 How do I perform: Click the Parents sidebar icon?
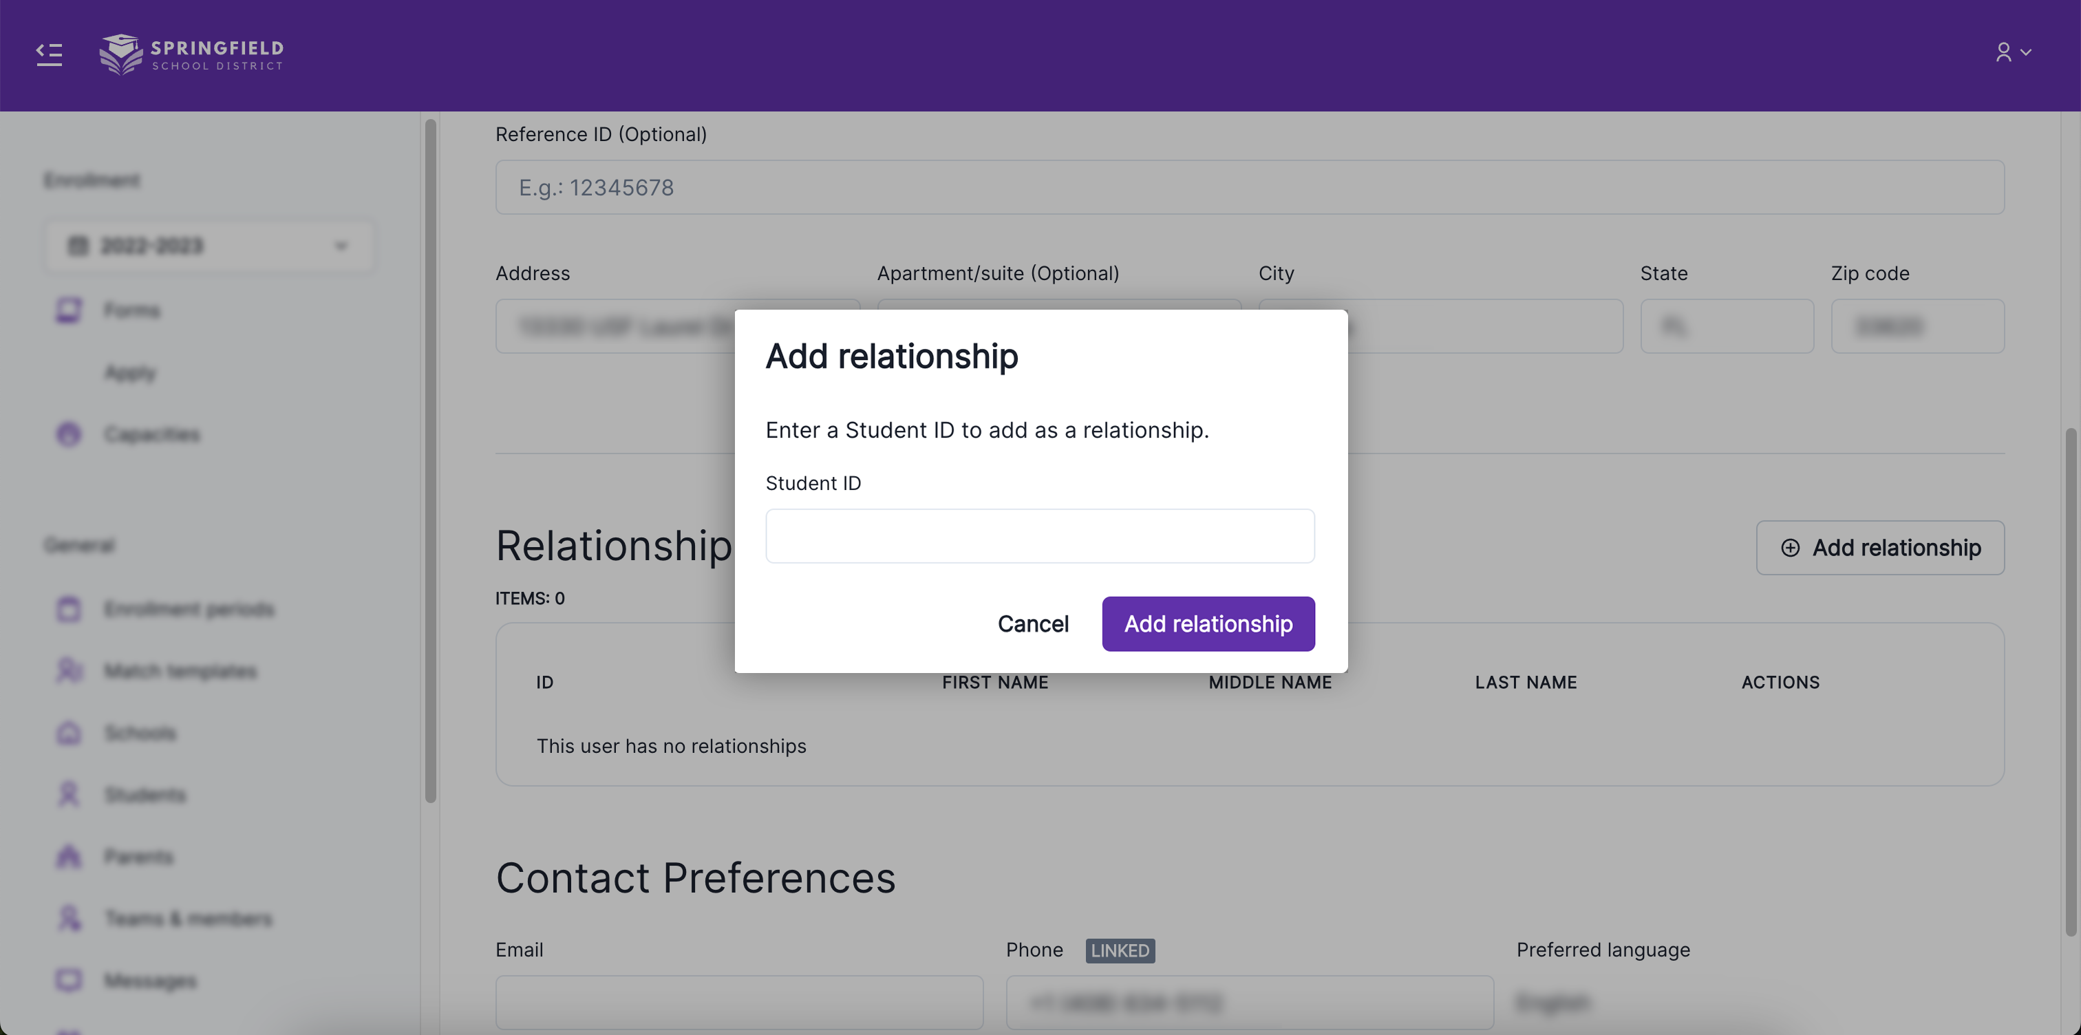tap(69, 857)
